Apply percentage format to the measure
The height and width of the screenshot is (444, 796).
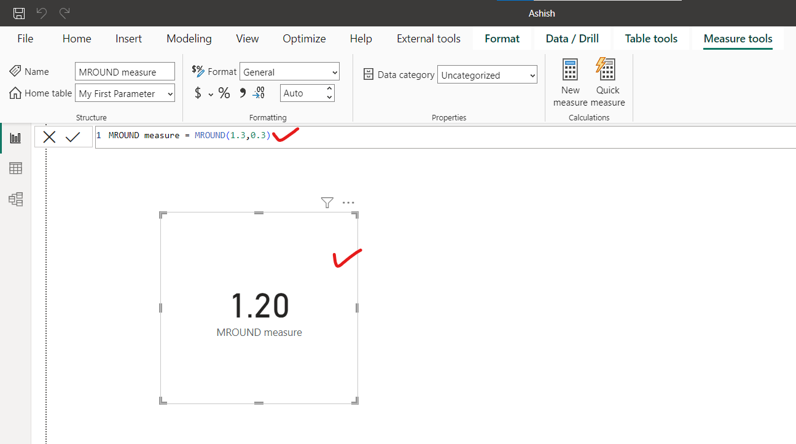(224, 93)
